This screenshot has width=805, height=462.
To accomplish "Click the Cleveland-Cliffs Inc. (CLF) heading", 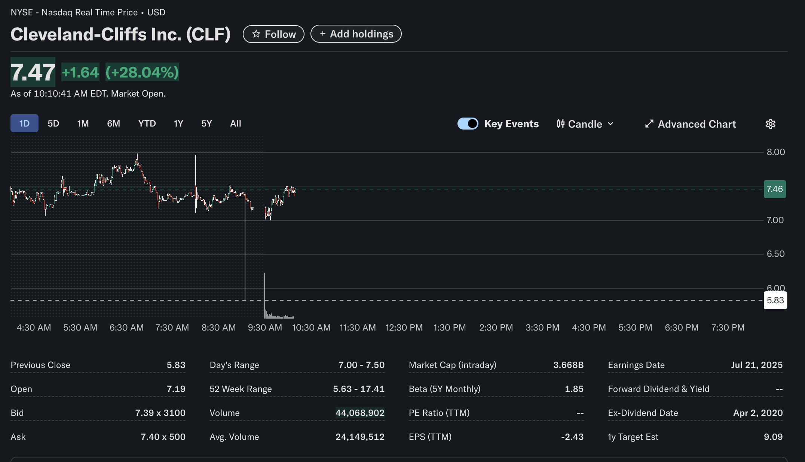I will point(120,34).
